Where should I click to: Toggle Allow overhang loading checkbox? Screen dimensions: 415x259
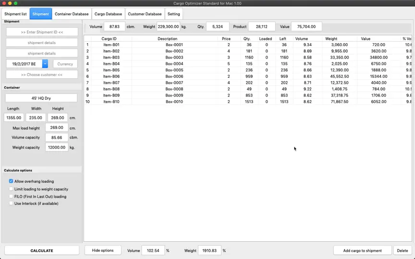(x=11, y=181)
